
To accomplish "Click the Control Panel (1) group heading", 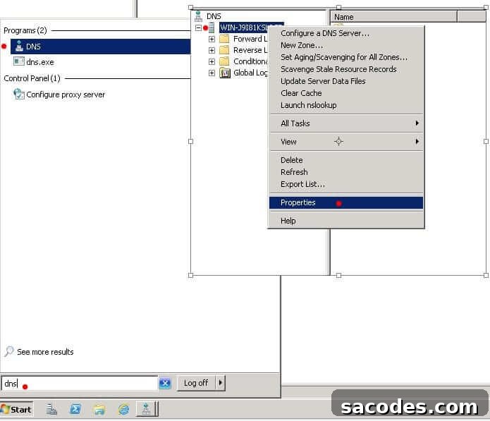I will tap(32, 78).
